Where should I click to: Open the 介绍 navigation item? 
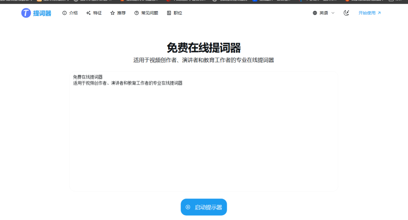[73, 13]
